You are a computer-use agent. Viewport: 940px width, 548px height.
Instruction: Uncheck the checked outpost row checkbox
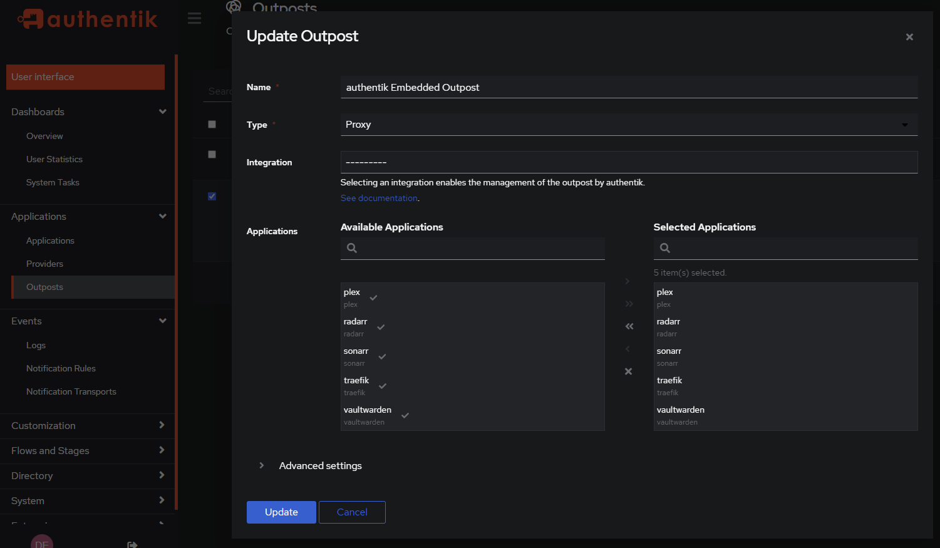(212, 196)
